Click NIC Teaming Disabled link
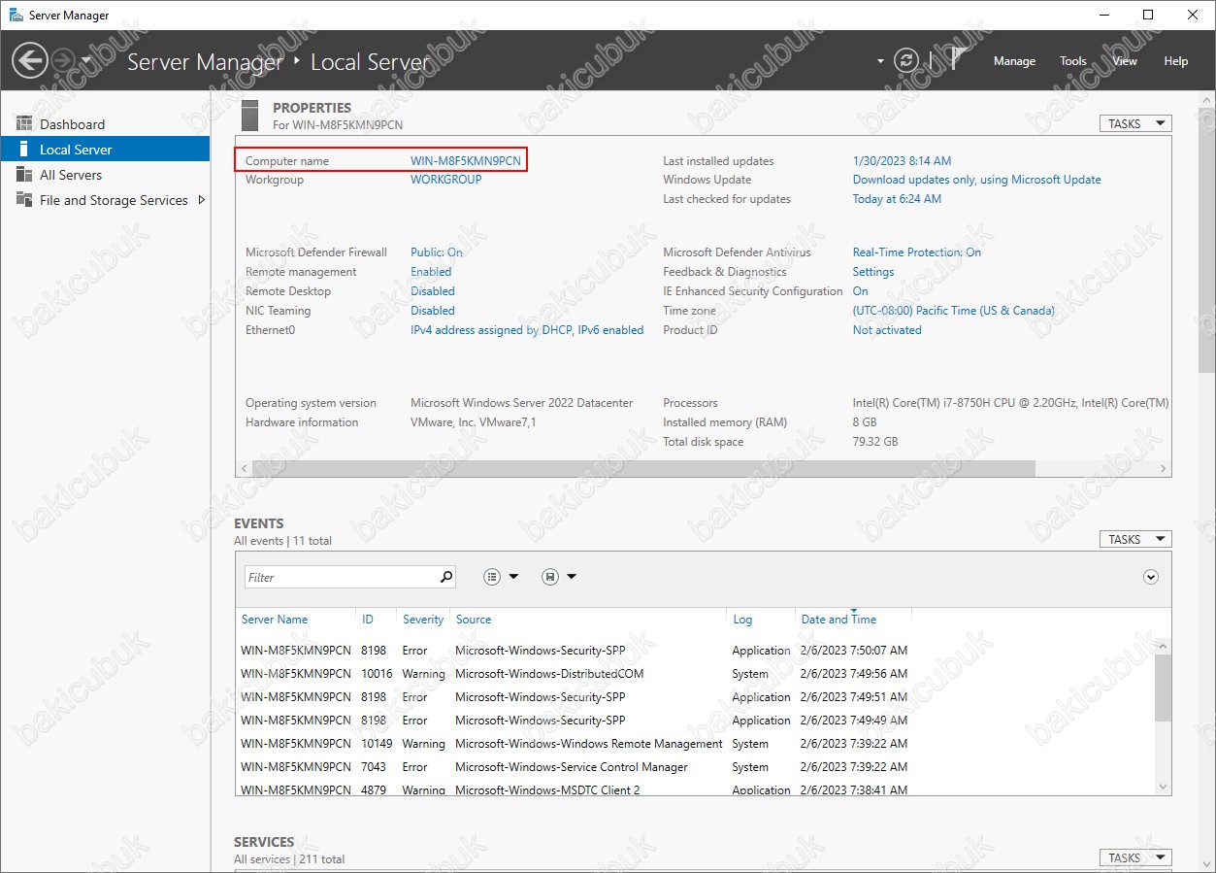1216x873 pixels. pyautogui.click(x=433, y=311)
